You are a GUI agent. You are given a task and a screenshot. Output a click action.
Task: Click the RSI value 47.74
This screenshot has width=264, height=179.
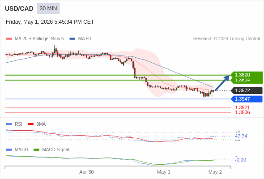click(x=241, y=136)
